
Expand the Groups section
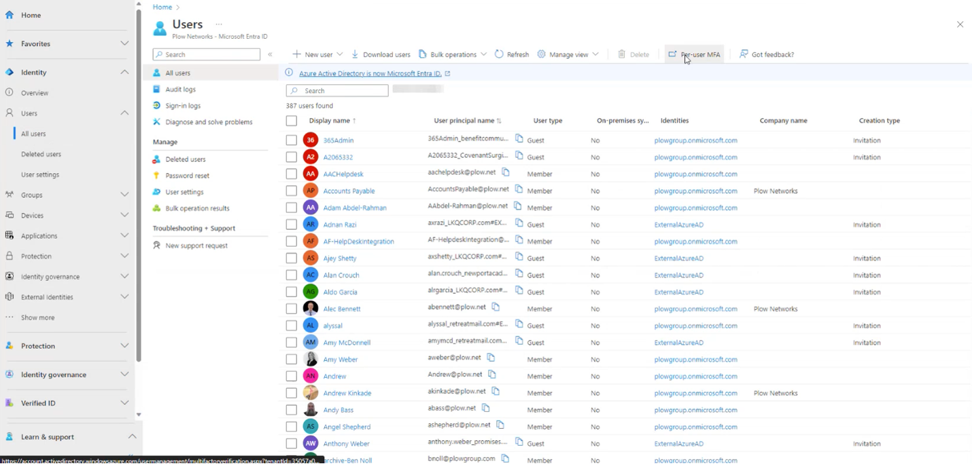coord(124,195)
